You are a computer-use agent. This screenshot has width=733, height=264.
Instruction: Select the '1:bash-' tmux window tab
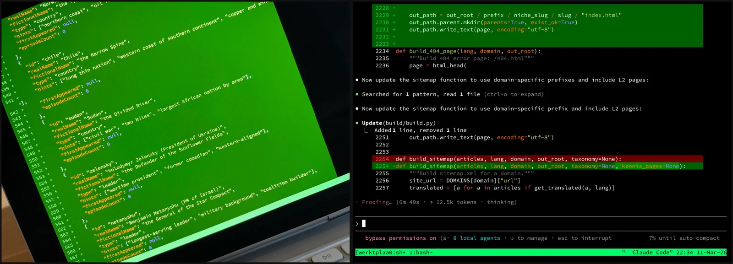pyautogui.click(x=421, y=253)
